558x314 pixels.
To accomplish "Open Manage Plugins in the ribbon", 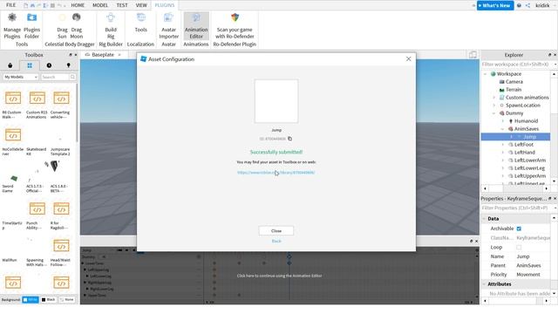I will tap(12, 25).
